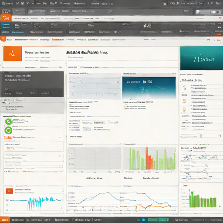This screenshot has height=223, width=223.
Task: Click the small orange square icon above waveform
Action: 10,191
